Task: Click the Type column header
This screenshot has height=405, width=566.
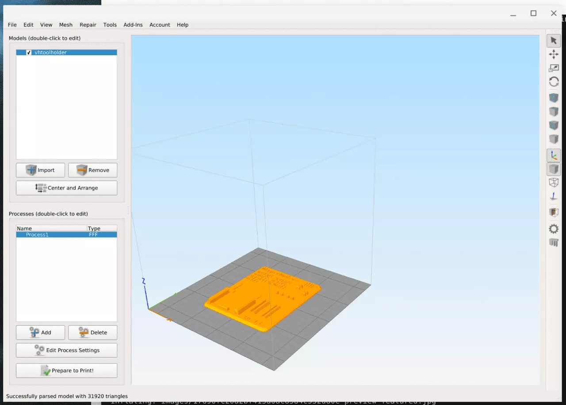Action: pyautogui.click(x=102, y=228)
